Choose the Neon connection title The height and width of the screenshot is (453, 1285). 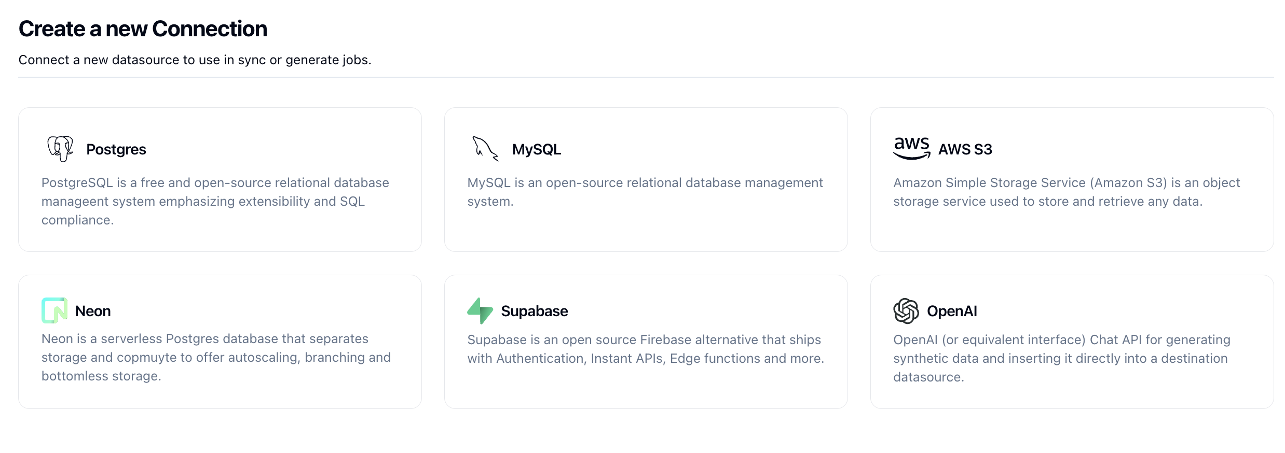click(93, 311)
